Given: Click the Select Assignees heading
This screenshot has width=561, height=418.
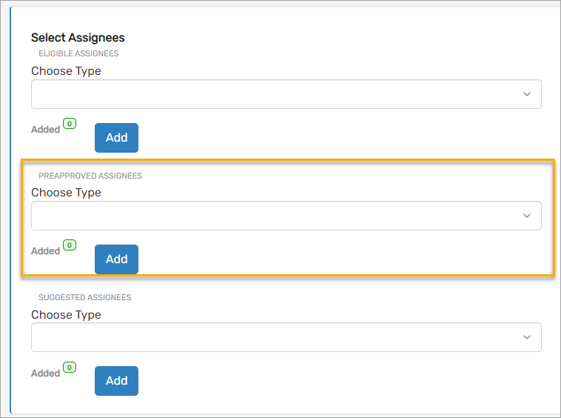Looking at the screenshot, I should coord(78,38).
